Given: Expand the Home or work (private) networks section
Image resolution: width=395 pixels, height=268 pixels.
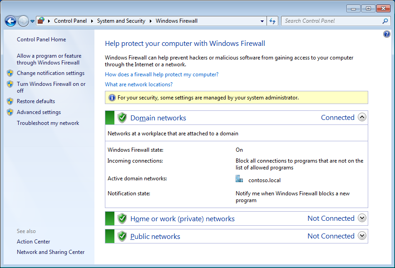Looking at the screenshot, I should pos(362,218).
